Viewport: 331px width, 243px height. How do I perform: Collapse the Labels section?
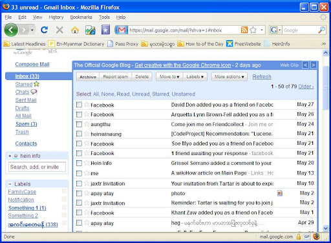10,184
